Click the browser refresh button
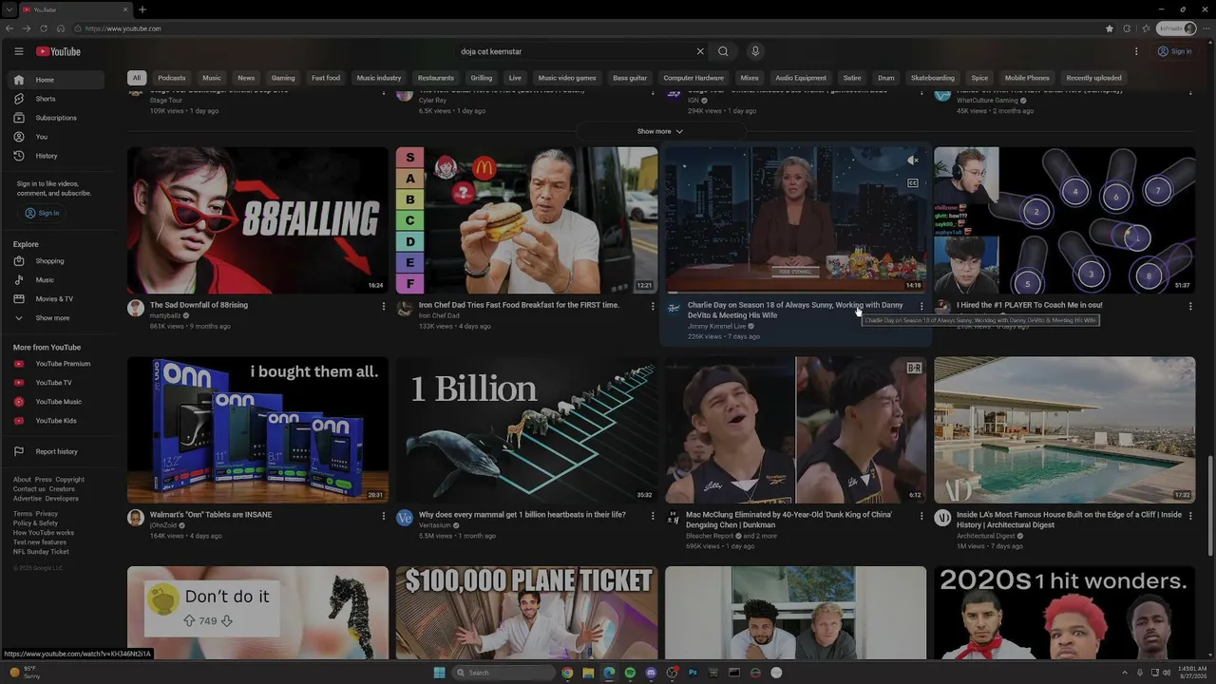Viewport: 1216px width, 684px height. 44,28
